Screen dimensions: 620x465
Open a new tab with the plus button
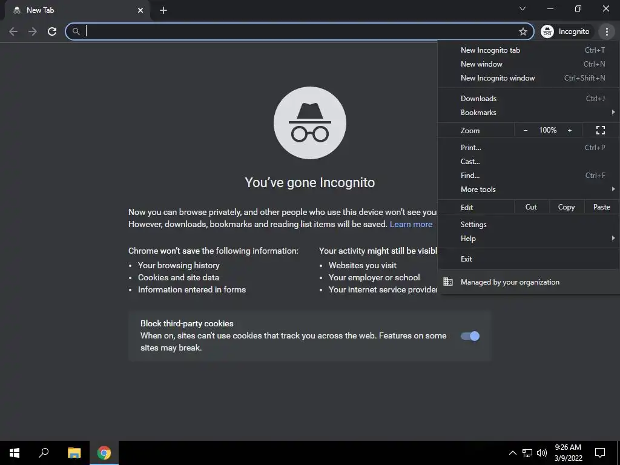(163, 10)
